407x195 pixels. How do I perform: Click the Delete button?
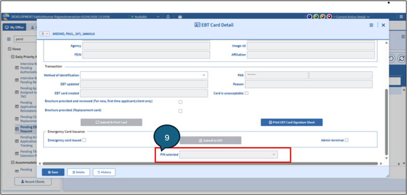tap(78, 172)
